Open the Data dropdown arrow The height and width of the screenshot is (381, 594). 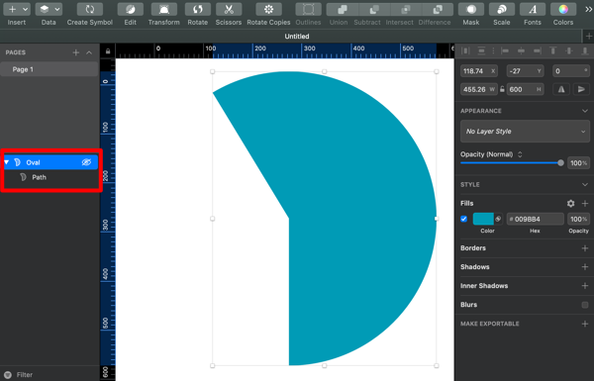[x=56, y=9]
